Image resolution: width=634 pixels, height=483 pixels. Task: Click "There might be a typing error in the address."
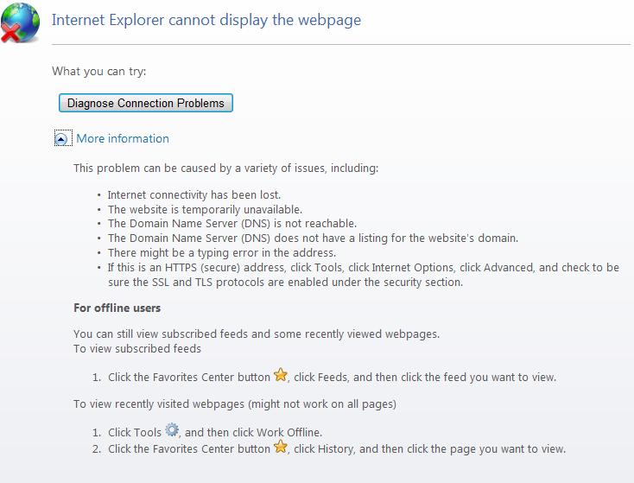222,253
